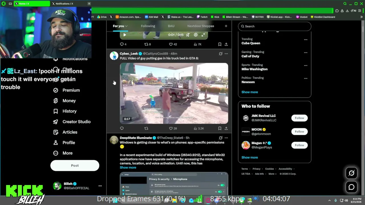
Task: Open Money in X sidebar
Action: tap(65, 101)
